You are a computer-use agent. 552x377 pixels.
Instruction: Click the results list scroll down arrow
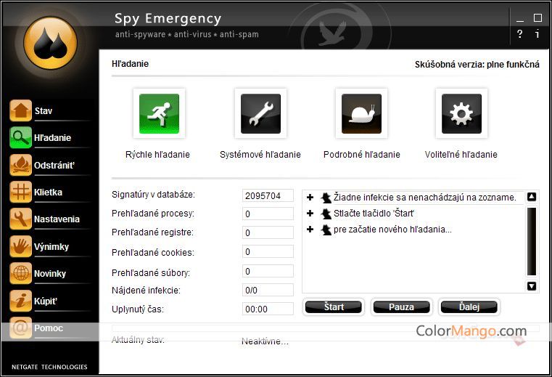tap(532, 286)
